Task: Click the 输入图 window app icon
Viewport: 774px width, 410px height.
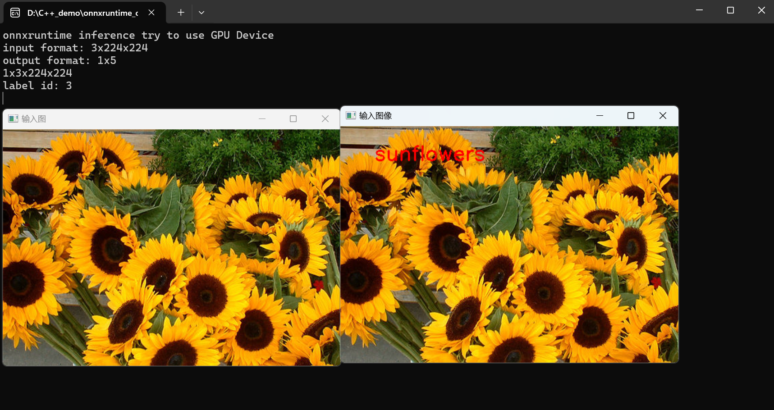Action: [x=13, y=118]
